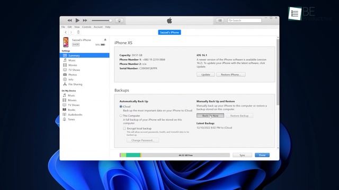Click the blue Done button
This screenshot has width=339, height=190.
pos(262,155)
